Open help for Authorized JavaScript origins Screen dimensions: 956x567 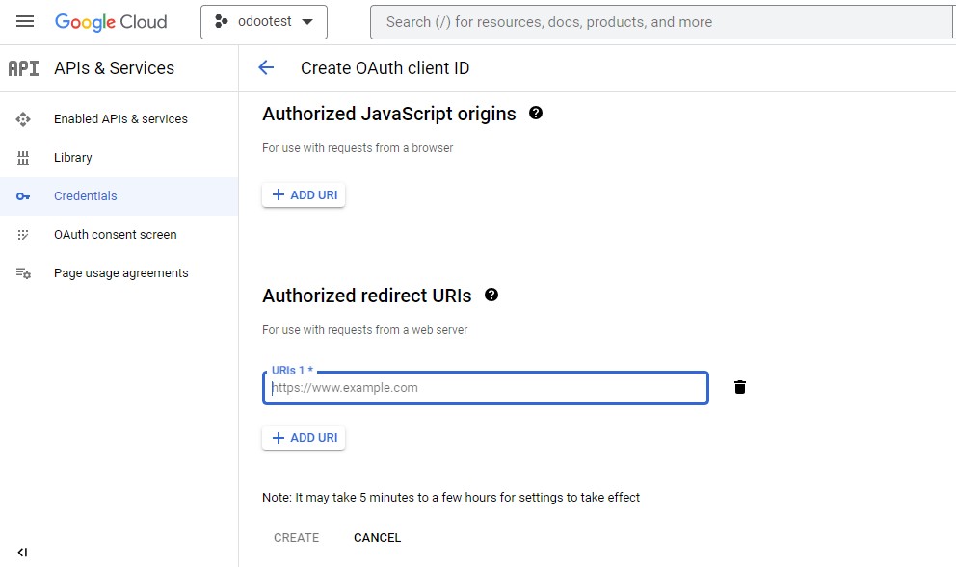535,113
